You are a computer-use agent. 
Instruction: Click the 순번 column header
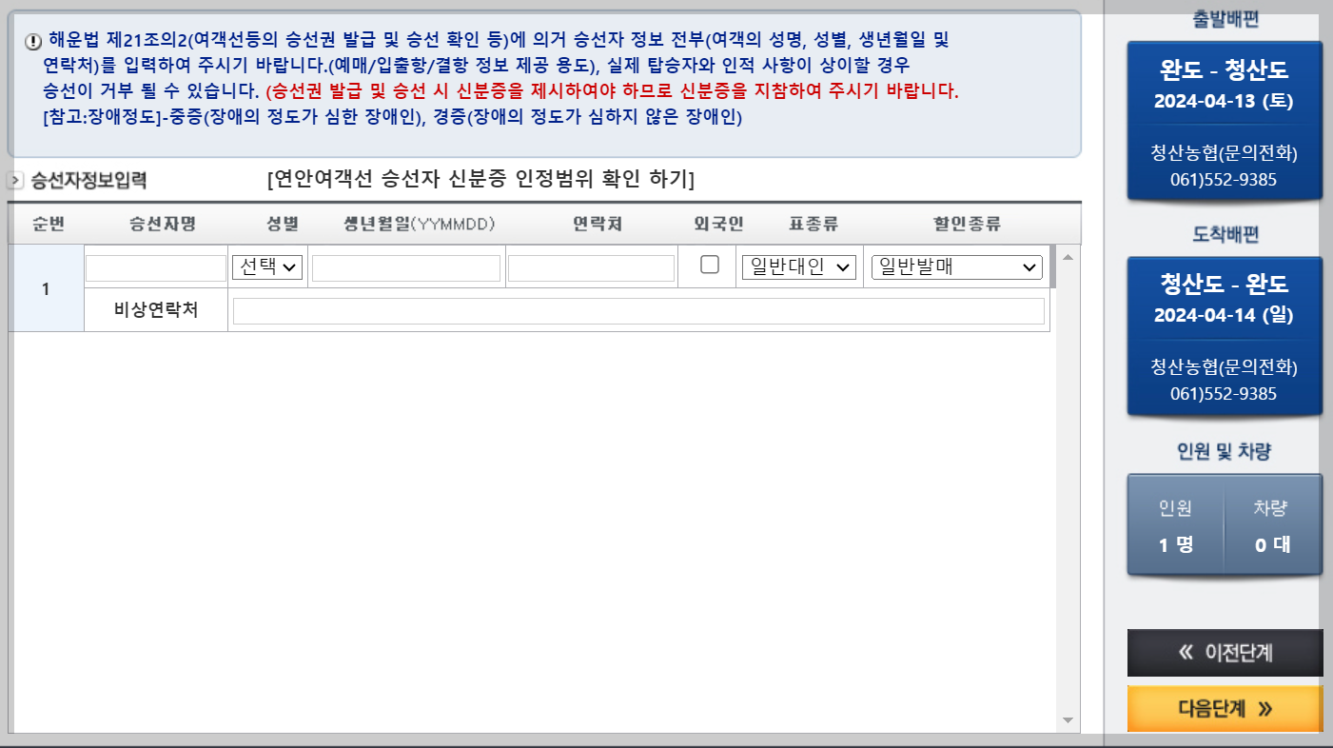[48, 225]
